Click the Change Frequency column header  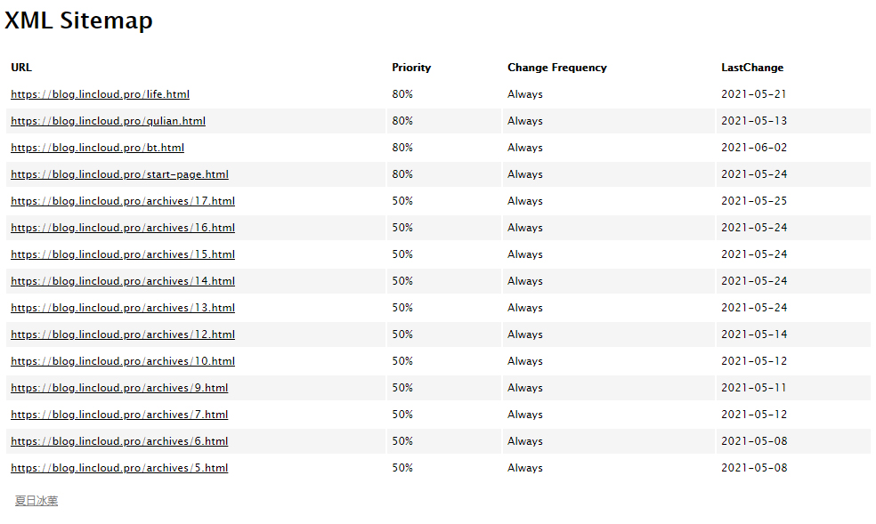(557, 68)
